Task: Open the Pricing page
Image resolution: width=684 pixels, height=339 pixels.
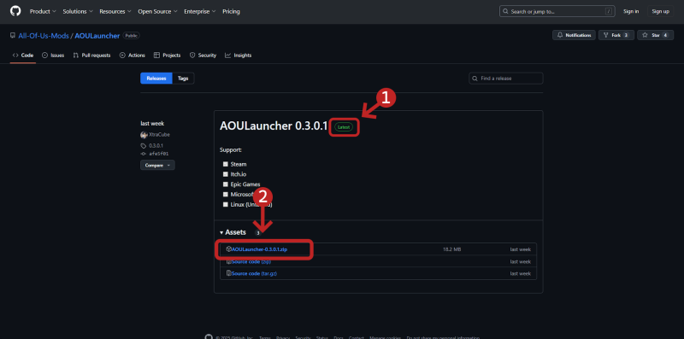Action: click(231, 11)
